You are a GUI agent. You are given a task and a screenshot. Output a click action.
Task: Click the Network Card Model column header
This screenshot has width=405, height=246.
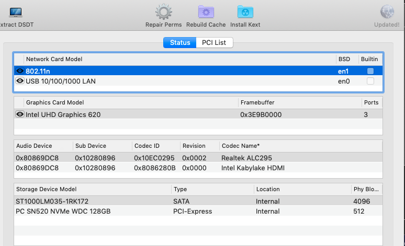tap(180, 59)
